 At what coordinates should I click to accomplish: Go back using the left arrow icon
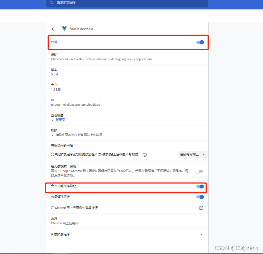click(53, 29)
